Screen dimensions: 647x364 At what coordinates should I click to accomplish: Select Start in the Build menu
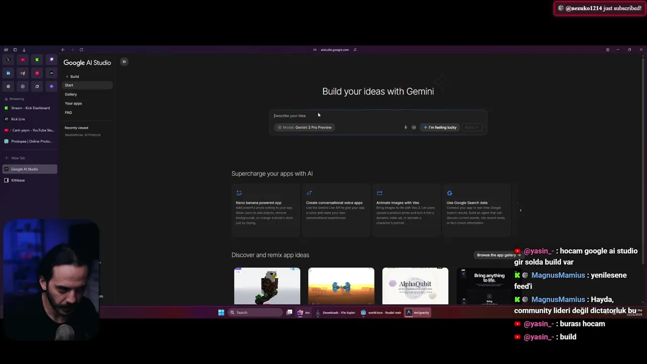pos(87,85)
